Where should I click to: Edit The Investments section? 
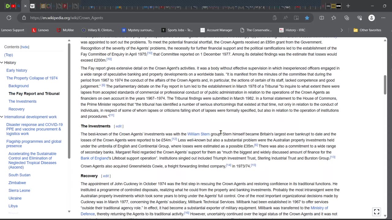(119, 126)
